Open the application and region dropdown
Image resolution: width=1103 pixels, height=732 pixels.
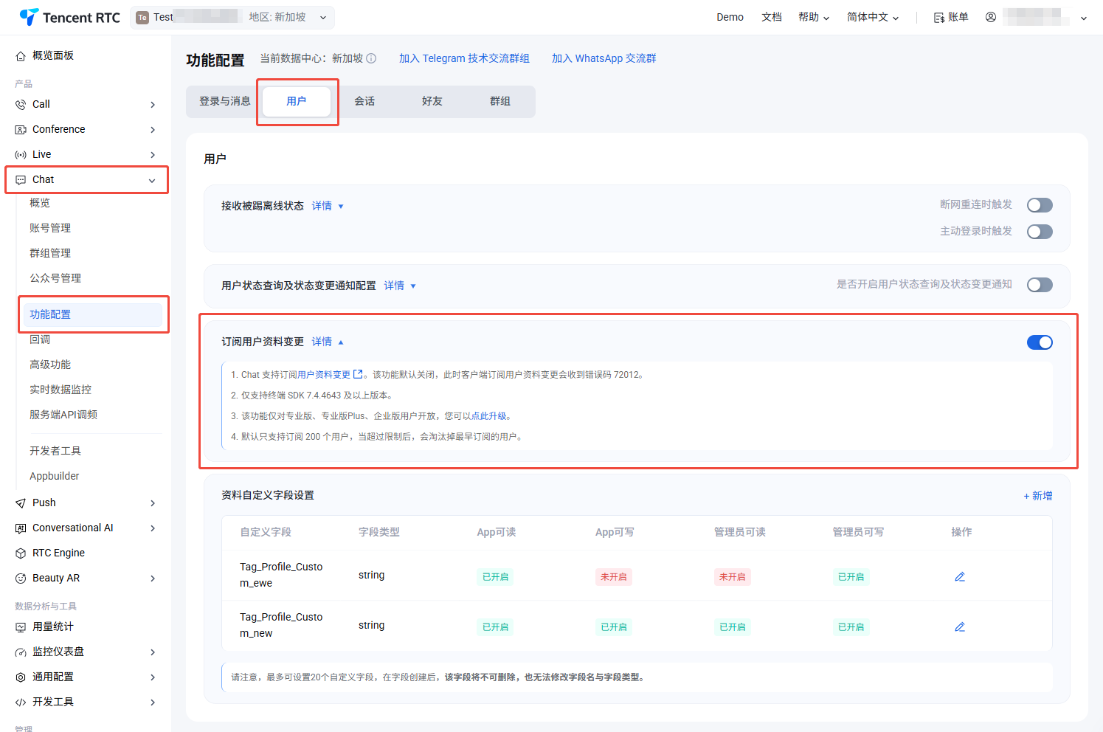(x=232, y=18)
